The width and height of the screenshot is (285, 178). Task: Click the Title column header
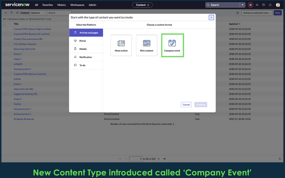16,24
